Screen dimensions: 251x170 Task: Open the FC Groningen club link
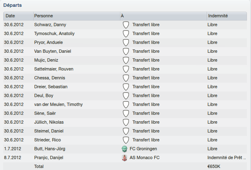coord(143,149)
